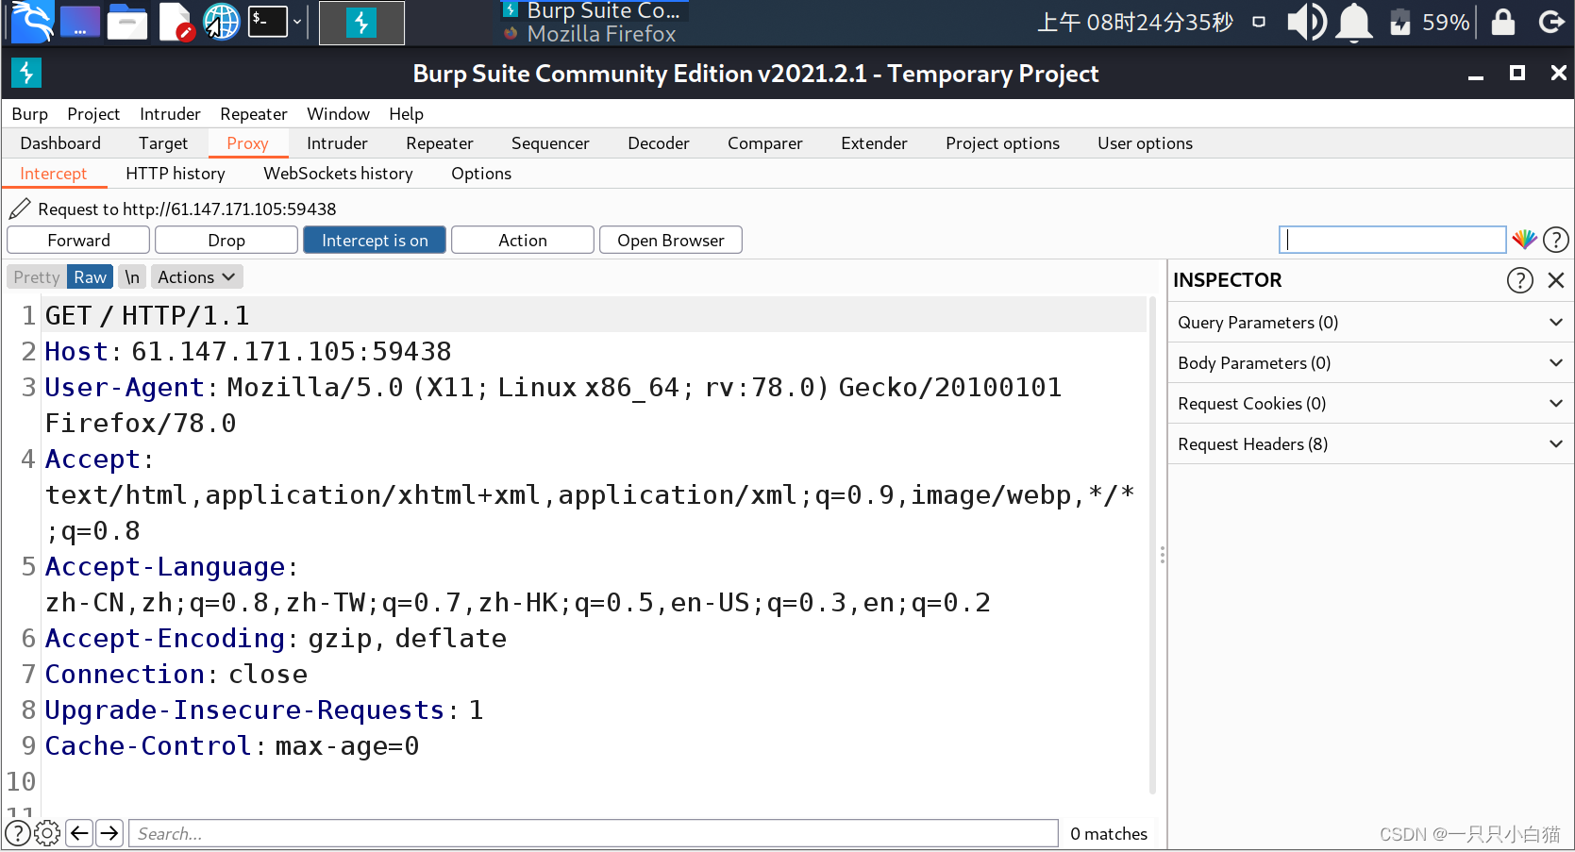The image size is (1575, 852).
Task: Click the search help icon at bottom left
Action: (18, 833)
